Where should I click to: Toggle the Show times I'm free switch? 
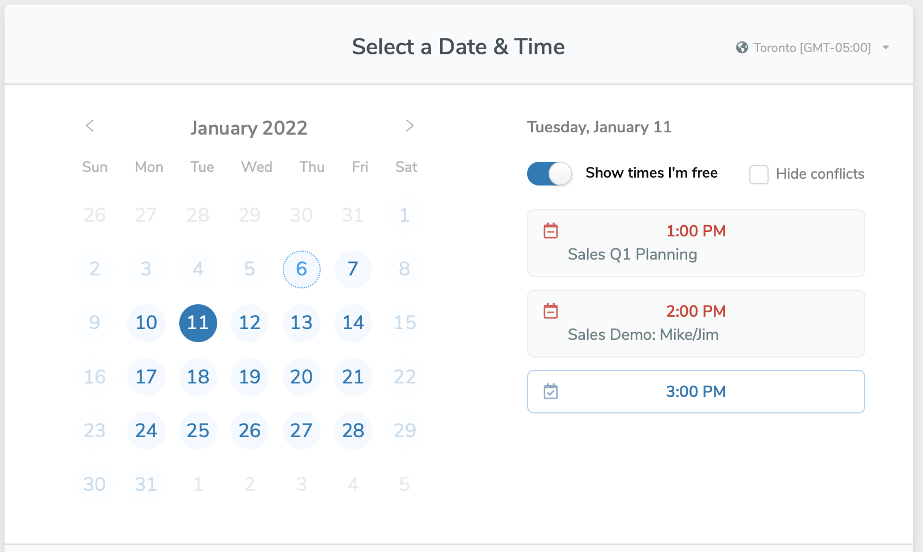click(549, 174)
